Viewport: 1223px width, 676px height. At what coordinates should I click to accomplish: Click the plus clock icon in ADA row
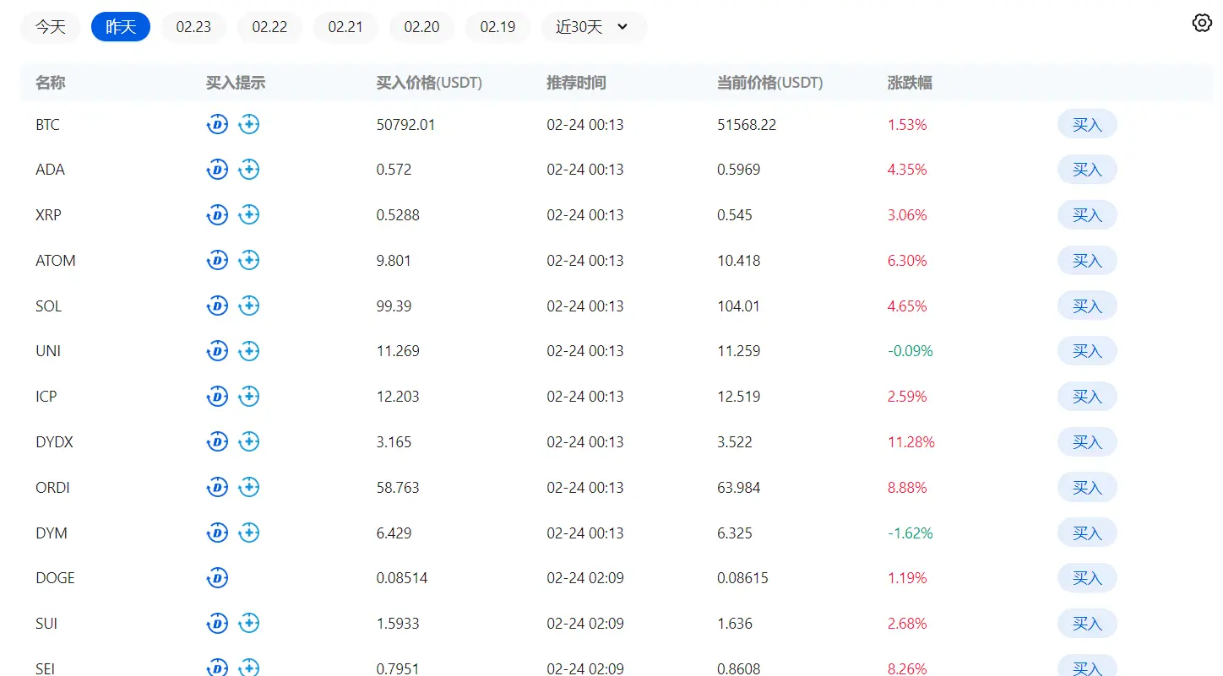coord(248,170)
